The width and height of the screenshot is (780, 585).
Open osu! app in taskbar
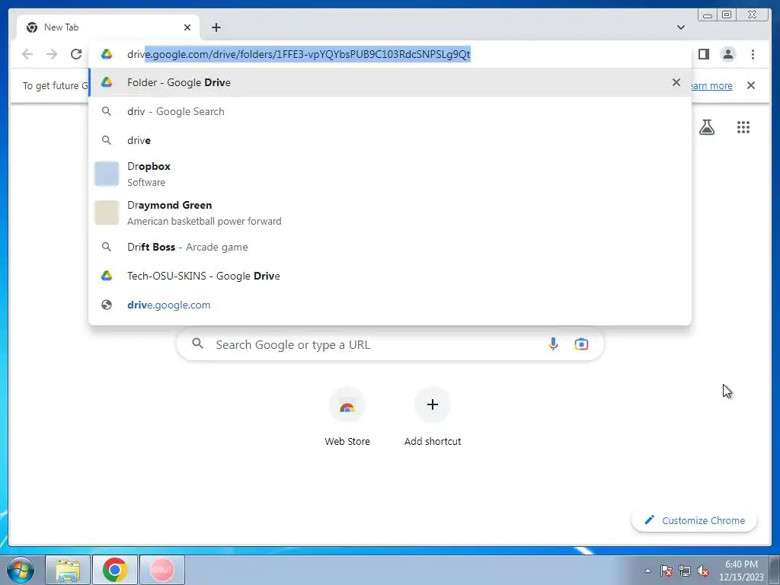point(162,570)
